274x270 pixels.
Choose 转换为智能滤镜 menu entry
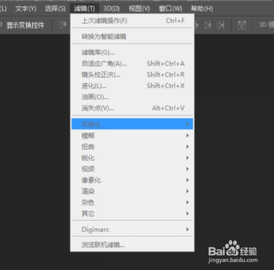click(x=132, y=36)
